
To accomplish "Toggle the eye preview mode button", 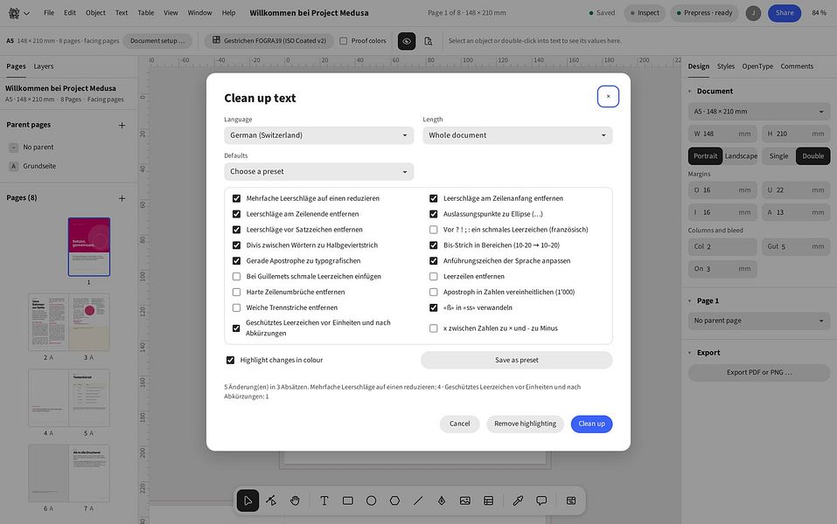I will click(x=407, y=41).
